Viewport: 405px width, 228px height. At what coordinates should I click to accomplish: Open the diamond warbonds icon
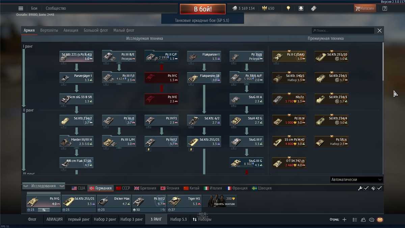pos(301,8)
